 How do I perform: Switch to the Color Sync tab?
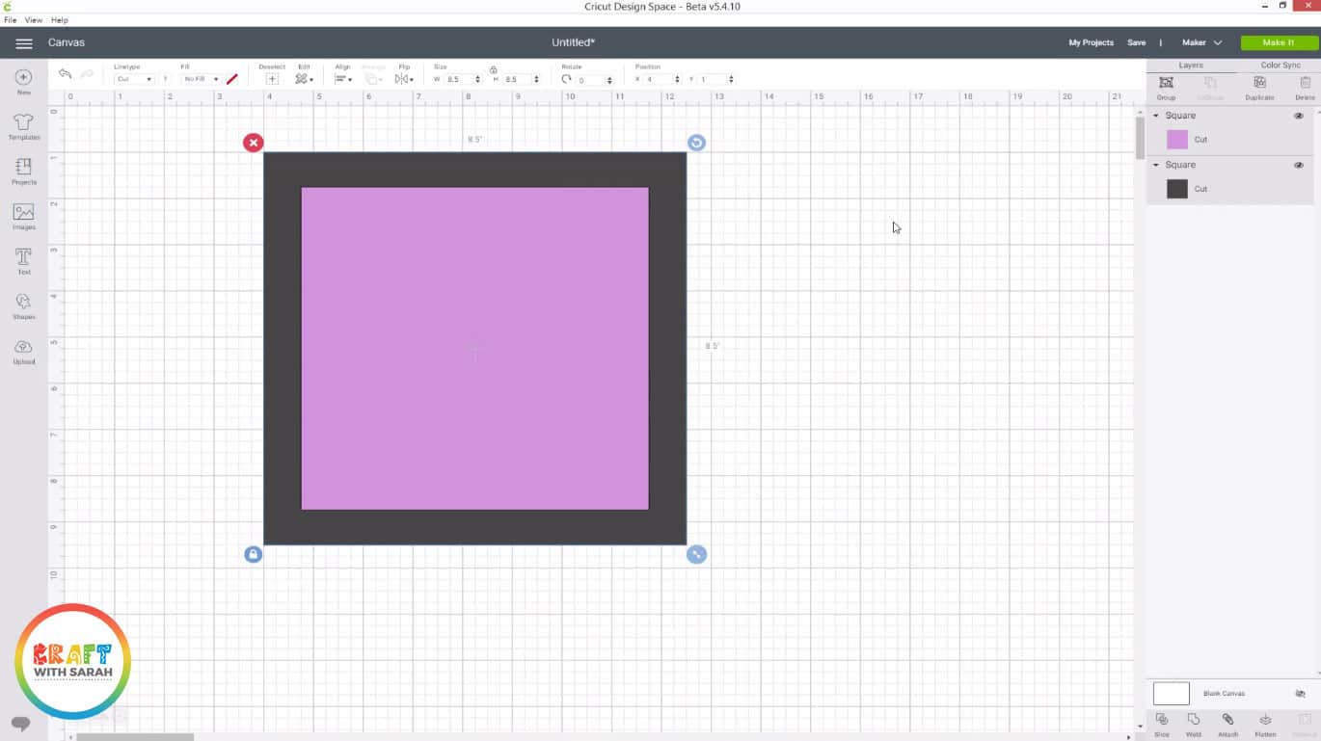(x=1280, y=66)
